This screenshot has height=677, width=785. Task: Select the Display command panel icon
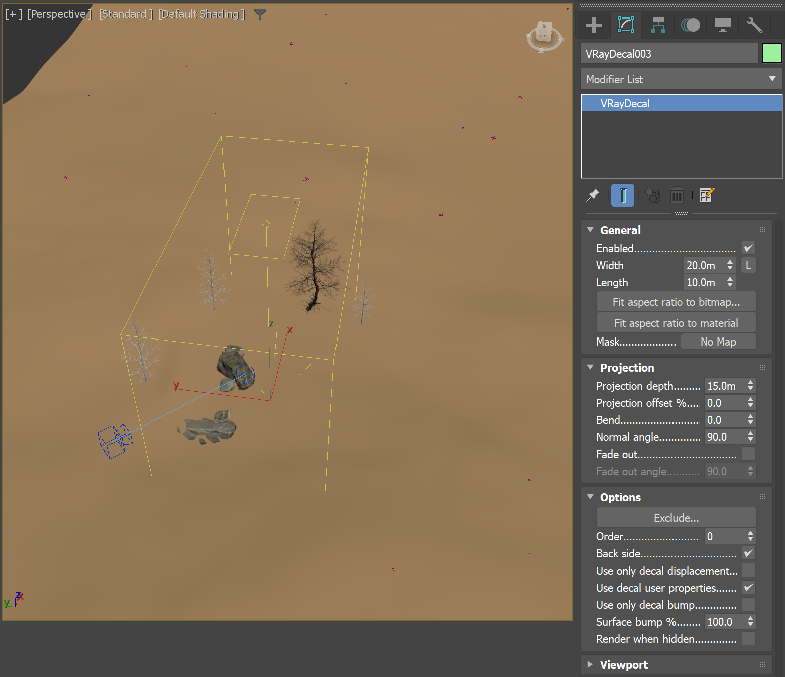pos(722,25)
